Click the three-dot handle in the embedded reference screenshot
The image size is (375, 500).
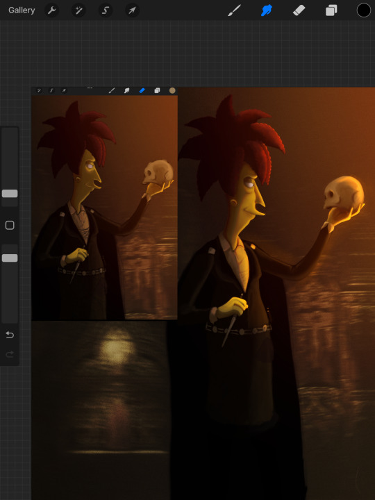tap(90, 88)
